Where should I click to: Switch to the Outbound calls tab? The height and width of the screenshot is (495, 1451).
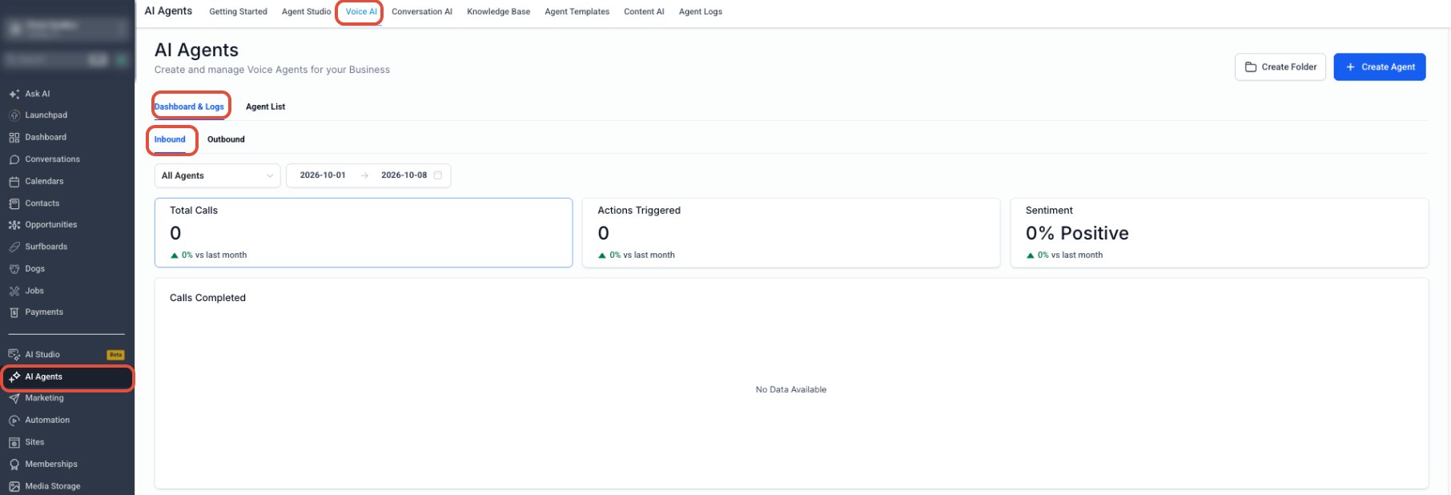tap(226, 139)
